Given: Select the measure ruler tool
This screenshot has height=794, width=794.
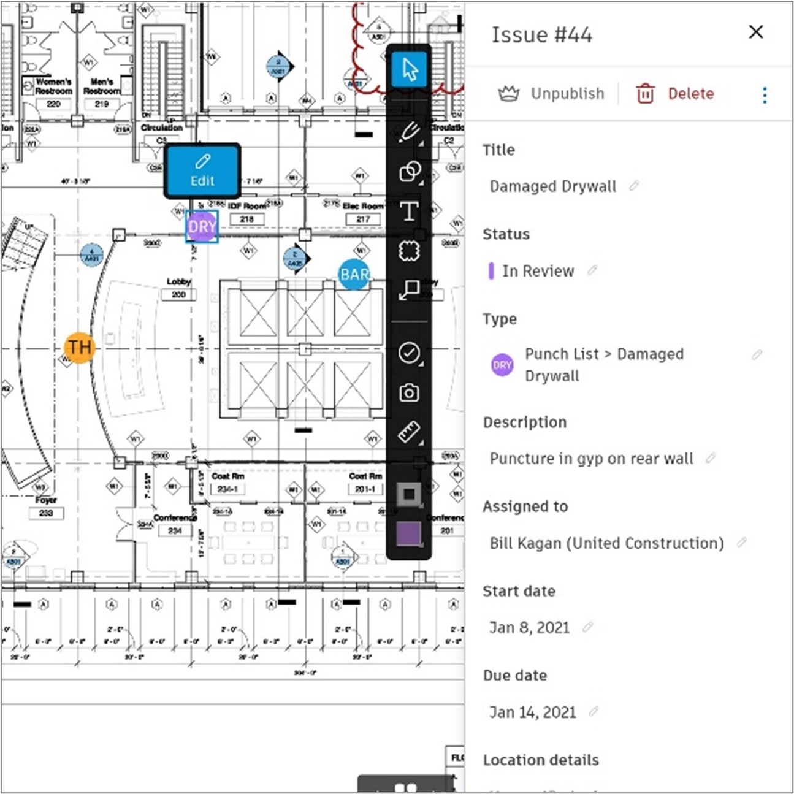Looking at the screenshot, I should 408,431.
